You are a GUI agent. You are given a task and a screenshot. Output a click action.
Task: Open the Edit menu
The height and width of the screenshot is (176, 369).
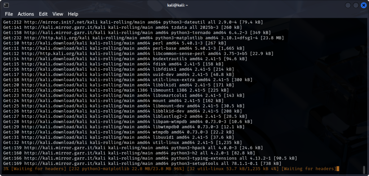click(43, 14)
